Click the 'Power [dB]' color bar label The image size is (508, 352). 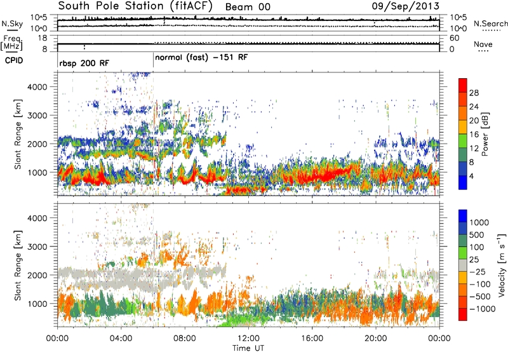(485, 134)
